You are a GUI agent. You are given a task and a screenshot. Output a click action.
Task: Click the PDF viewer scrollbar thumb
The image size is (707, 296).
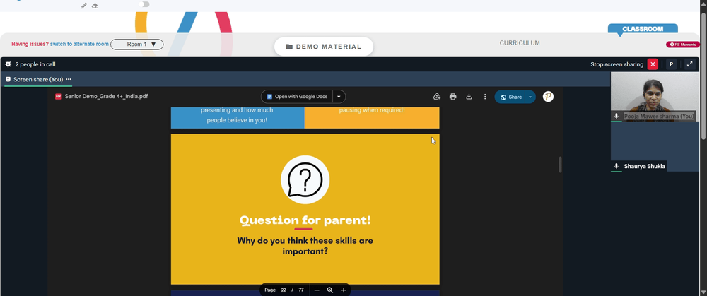point(561,165)
